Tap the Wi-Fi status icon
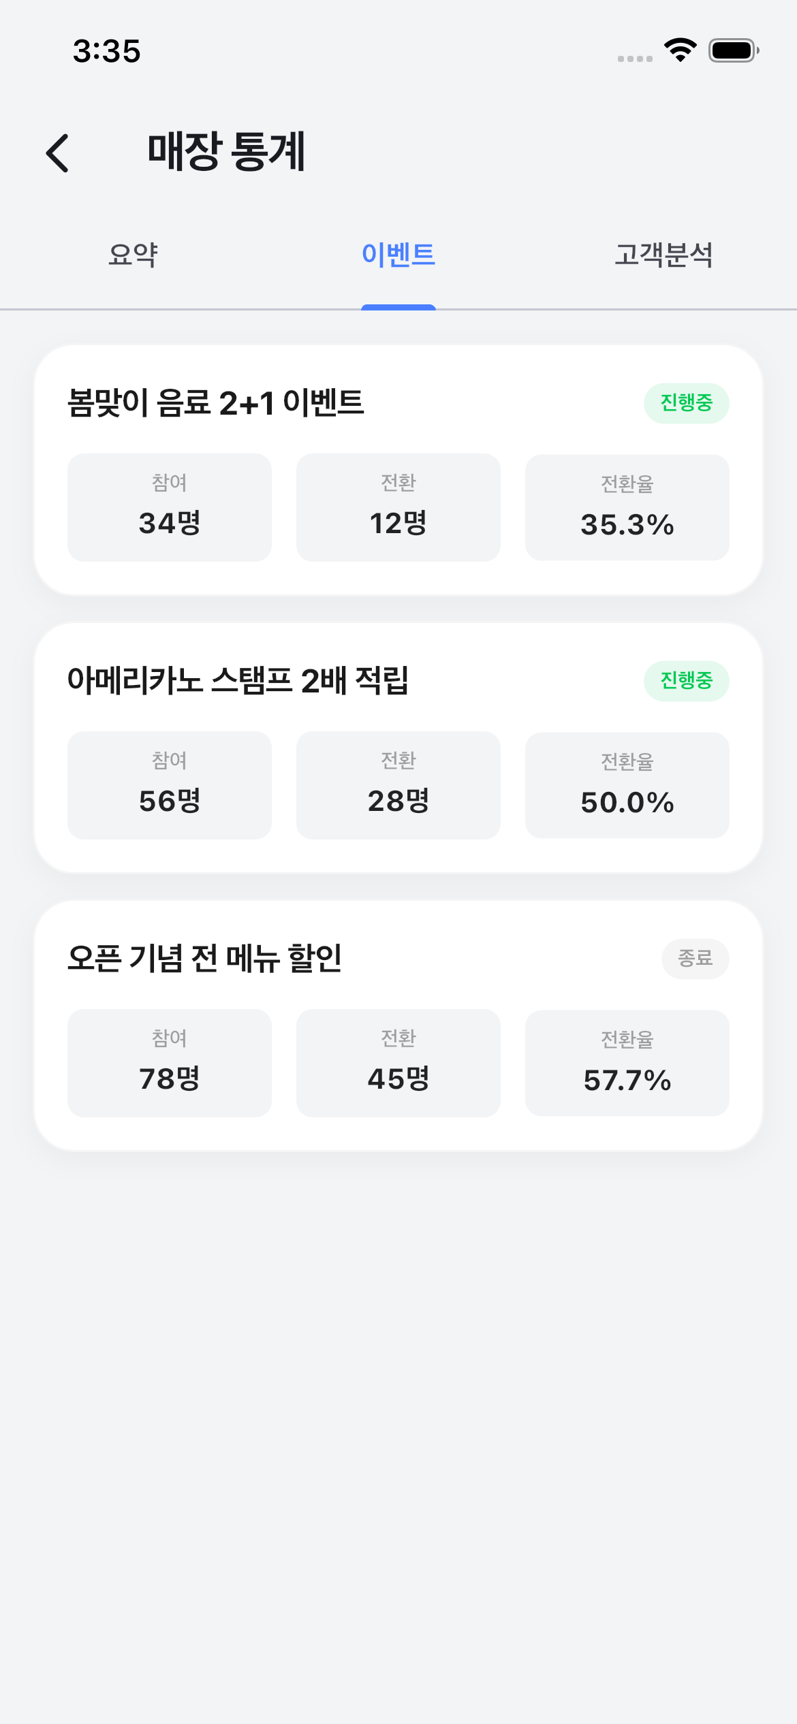797x1724 pixels. (x=680, y=50)
